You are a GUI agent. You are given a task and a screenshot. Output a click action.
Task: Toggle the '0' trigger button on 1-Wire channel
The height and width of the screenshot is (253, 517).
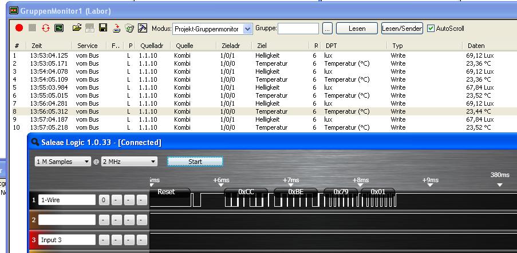104,200
